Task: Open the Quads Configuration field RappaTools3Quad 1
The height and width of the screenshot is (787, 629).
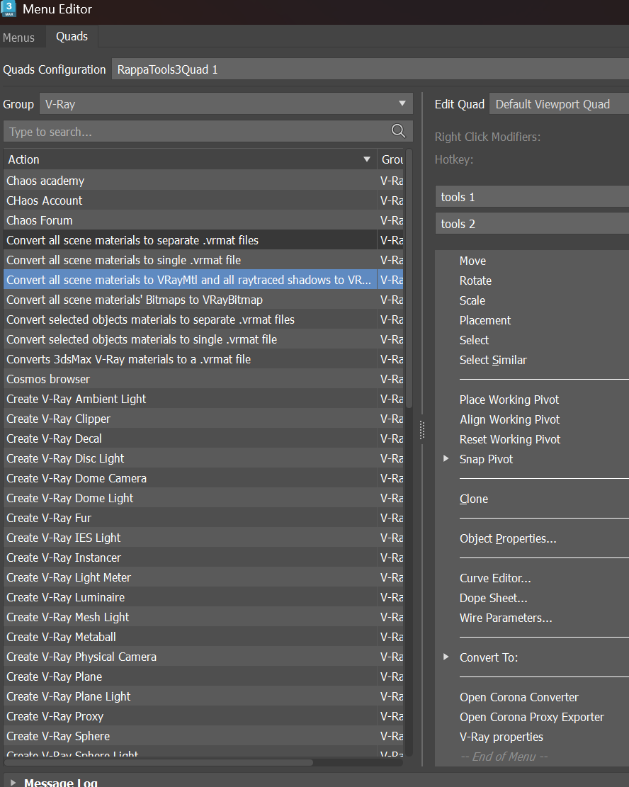Action: 370,69
